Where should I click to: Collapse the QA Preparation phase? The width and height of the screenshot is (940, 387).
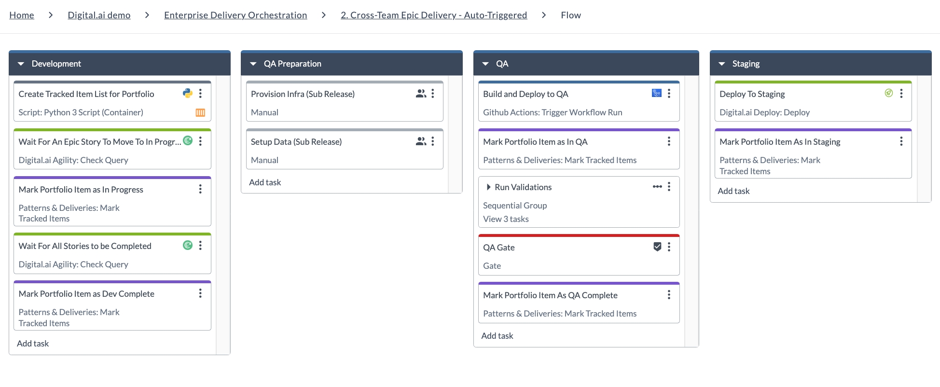(253, 64)
